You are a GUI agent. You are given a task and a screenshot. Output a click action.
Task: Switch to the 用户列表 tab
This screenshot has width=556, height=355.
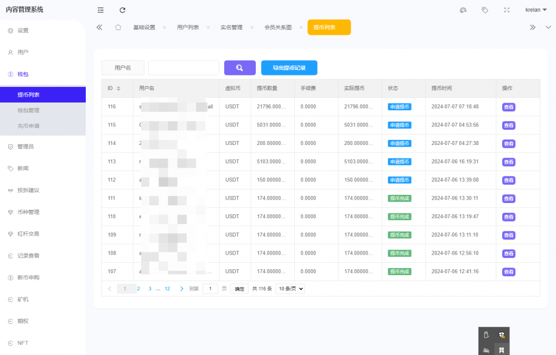click(187, 27)
